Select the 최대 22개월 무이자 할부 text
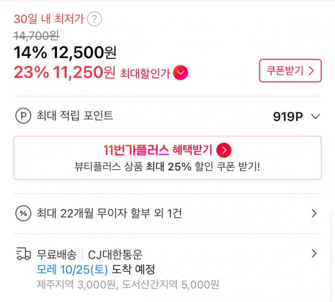Image resolution: width=335 pixels, height=302 pixels. (x=109, y=213)
